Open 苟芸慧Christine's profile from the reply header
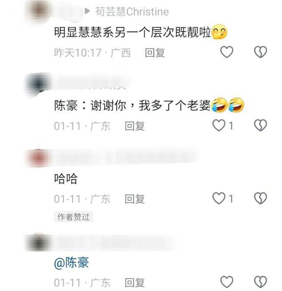The height and width of the screenshot is (291, 282). 132,12
